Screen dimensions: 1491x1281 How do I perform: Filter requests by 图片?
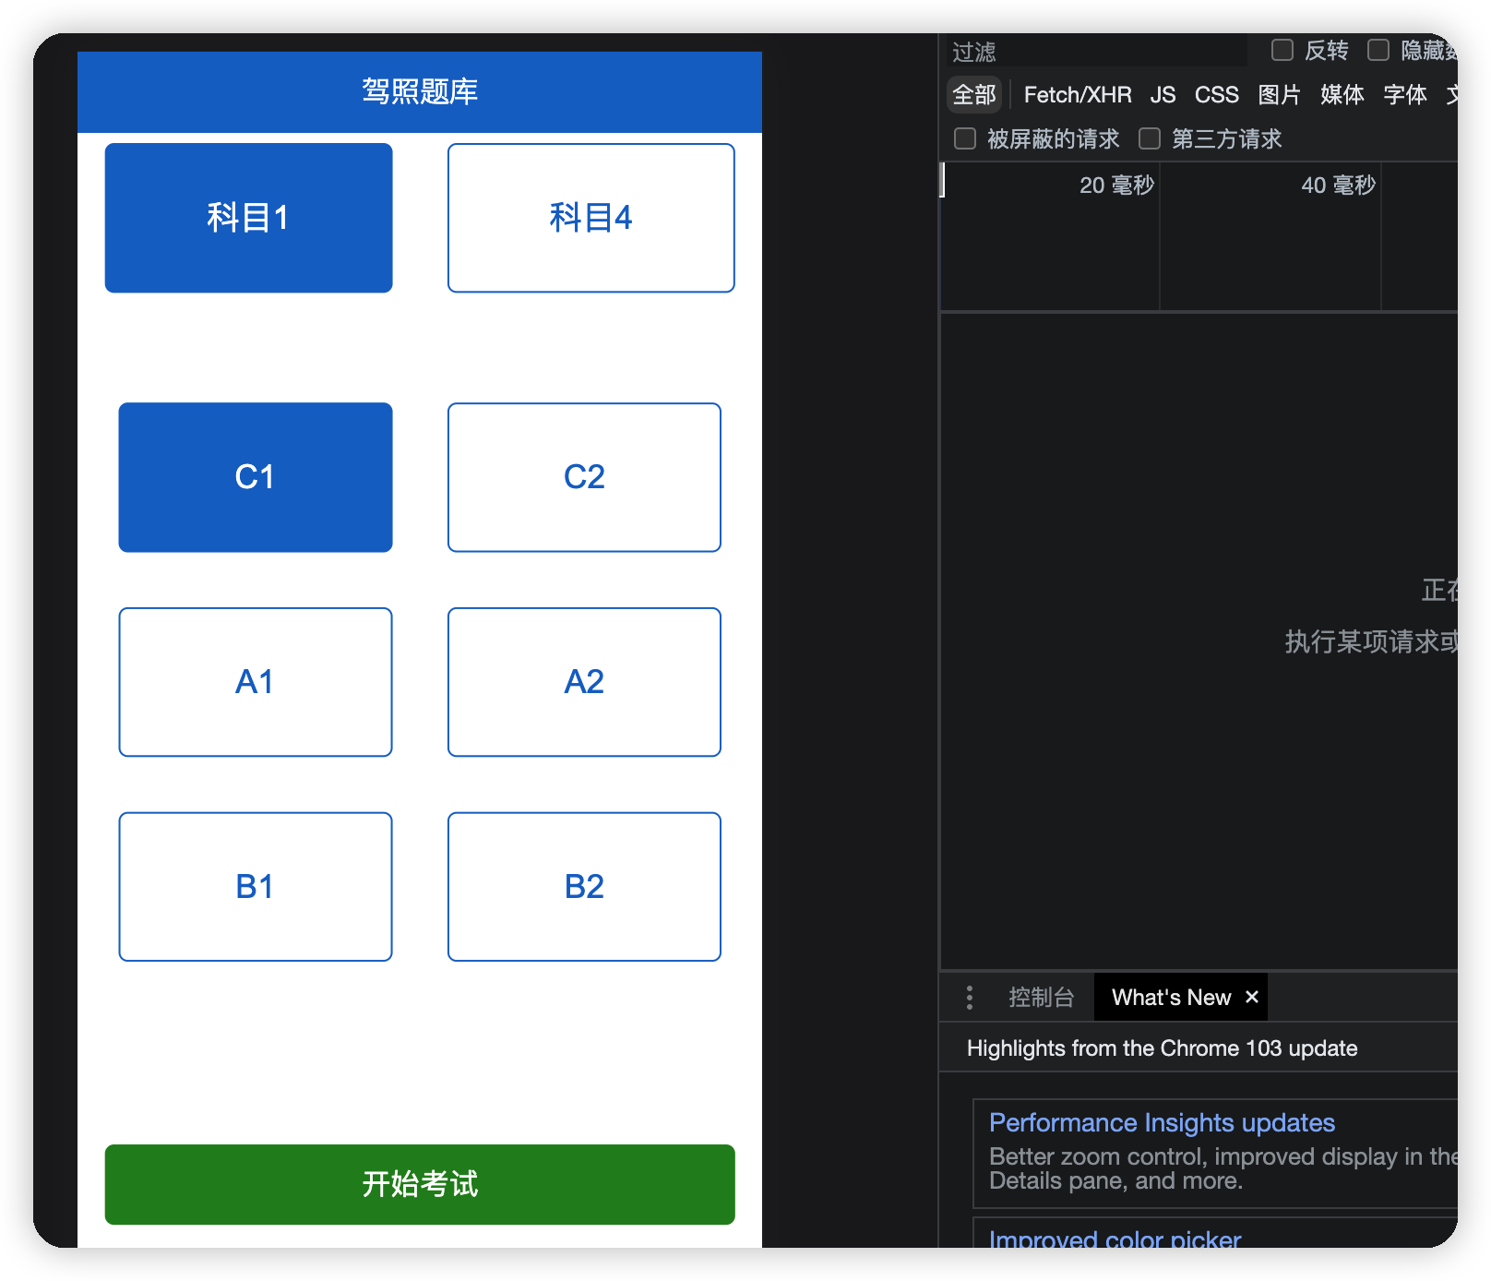(x=1280, y=94)
